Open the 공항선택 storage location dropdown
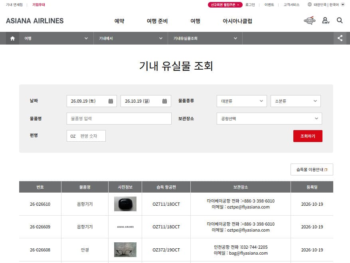 click(269, 119)
